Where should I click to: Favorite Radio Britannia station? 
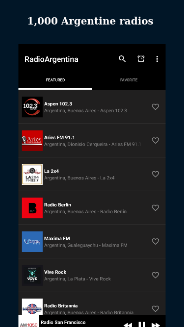coord(156,309)
